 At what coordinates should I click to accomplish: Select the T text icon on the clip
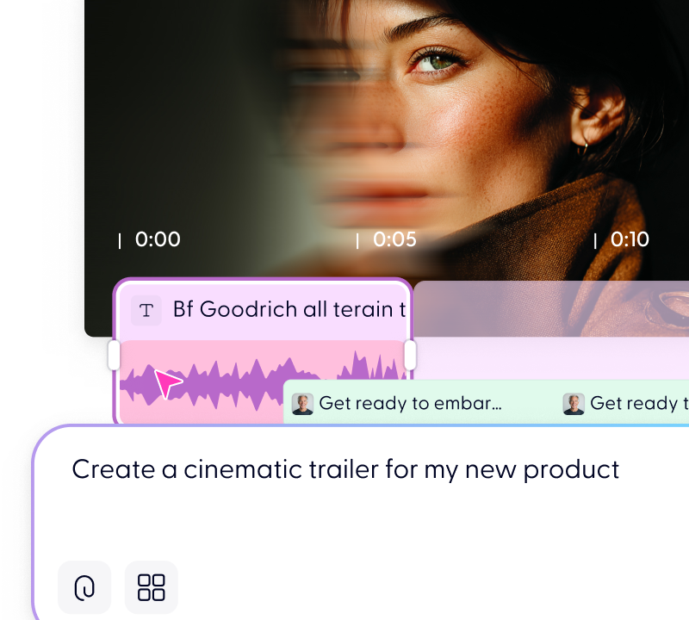(146, 310)
